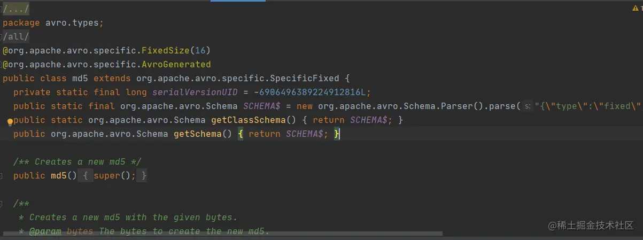
Task: Click the AvroGenerated annotation name
Action: tap(176, 65)
